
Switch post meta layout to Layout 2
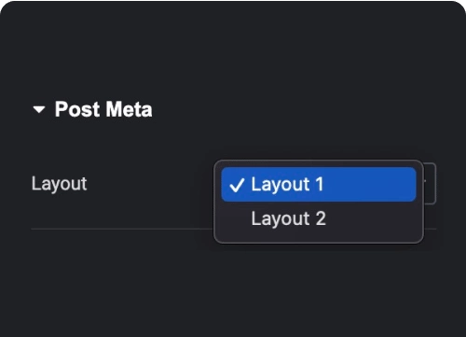click(x=319, y=218)
